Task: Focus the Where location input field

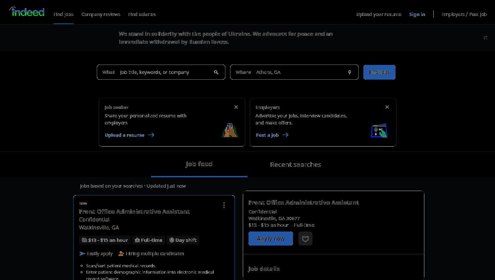Action: (294, 72)
